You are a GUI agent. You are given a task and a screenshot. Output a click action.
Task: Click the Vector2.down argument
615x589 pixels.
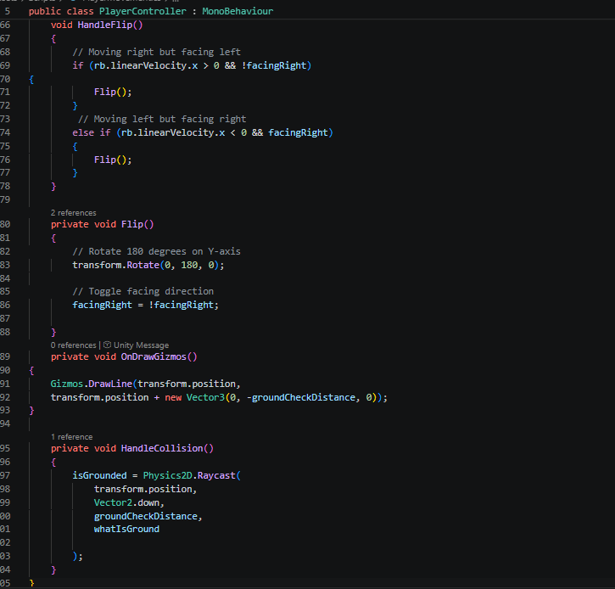[x=126, y=502]
